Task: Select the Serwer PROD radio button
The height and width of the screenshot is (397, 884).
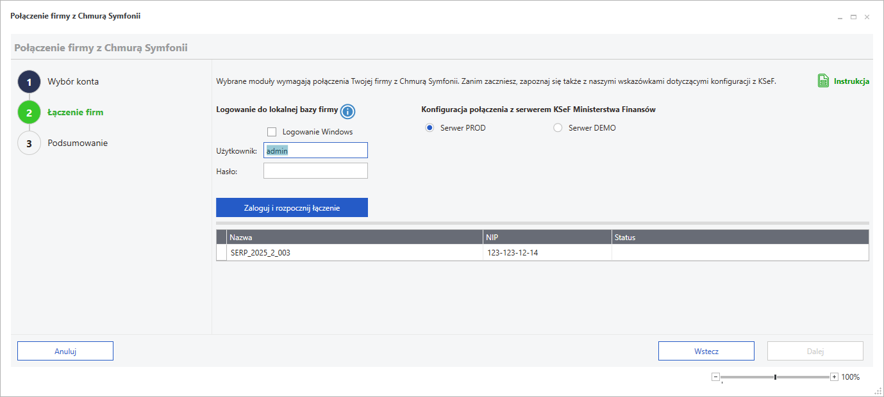Action: [x=429, y=128]
